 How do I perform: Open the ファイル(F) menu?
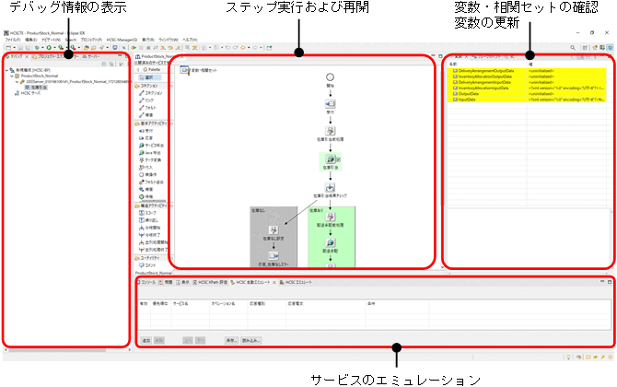tap(13, 40)
